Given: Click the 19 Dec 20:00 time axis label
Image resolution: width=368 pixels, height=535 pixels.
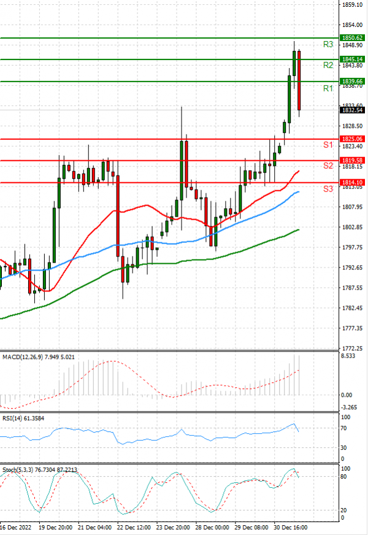Looking at the screenshot, I should (x=55, y=527).
